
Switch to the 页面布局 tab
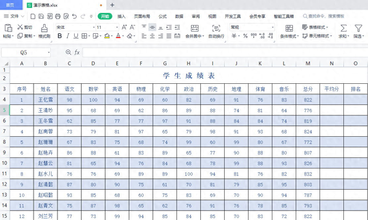pyautogui.click(x=142, y=16)
